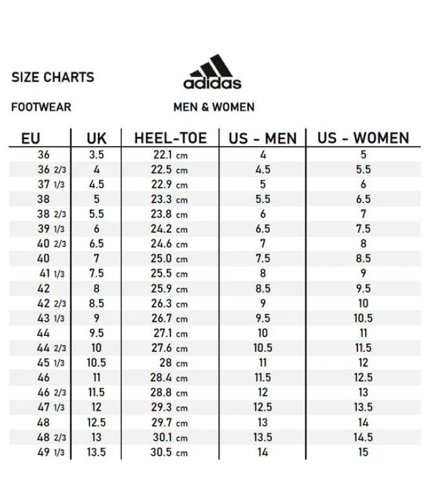
Task: Click the SIZE CHARTS heading
Action: tap(52, 77)
